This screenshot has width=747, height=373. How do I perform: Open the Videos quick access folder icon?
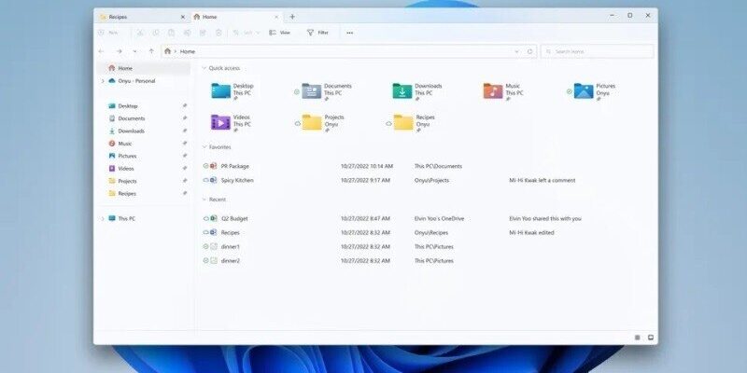tap(221, 122)
